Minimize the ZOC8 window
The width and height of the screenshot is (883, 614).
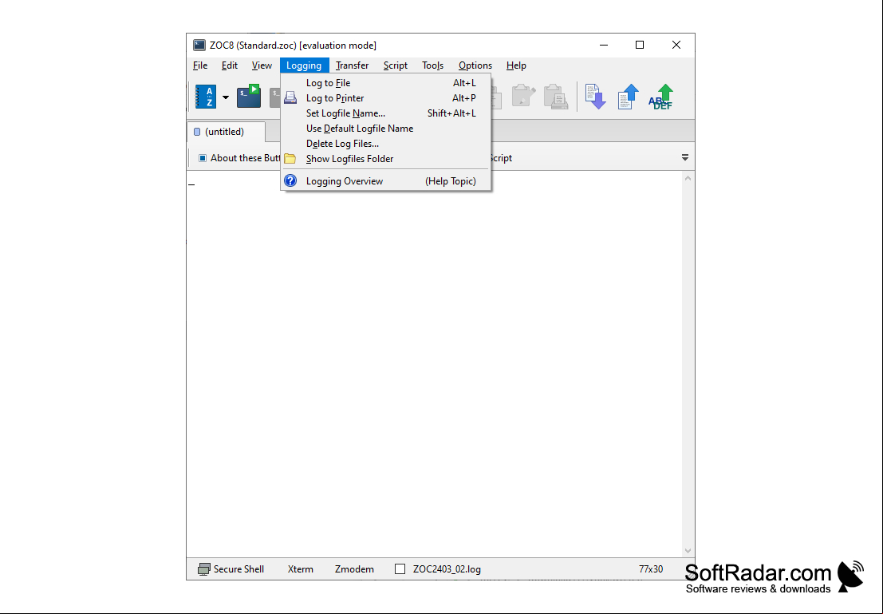(604, 45)
